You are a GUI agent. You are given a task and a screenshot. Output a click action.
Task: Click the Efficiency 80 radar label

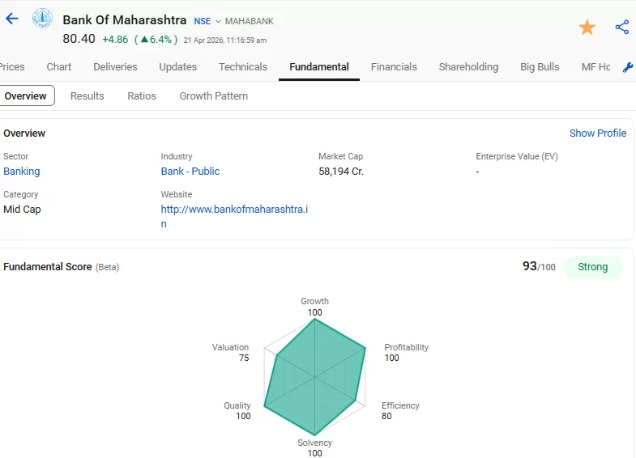point(400,410)
